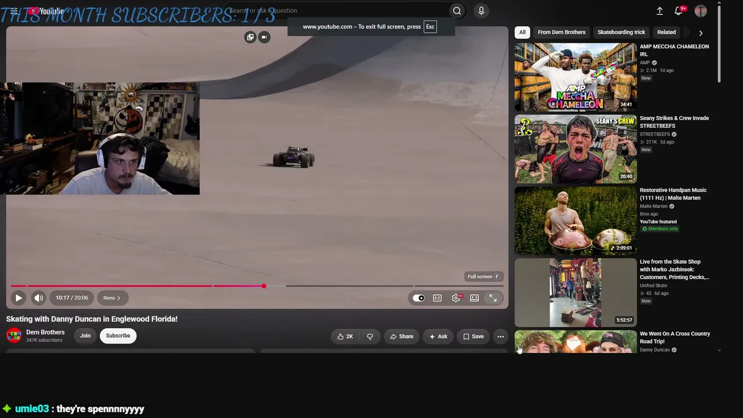This screenshot has height=418, width=743.
Task: Click the AMP MECCHA CHAMELEON IRL title
Action: pyautogui.click(x=674, y=50)
